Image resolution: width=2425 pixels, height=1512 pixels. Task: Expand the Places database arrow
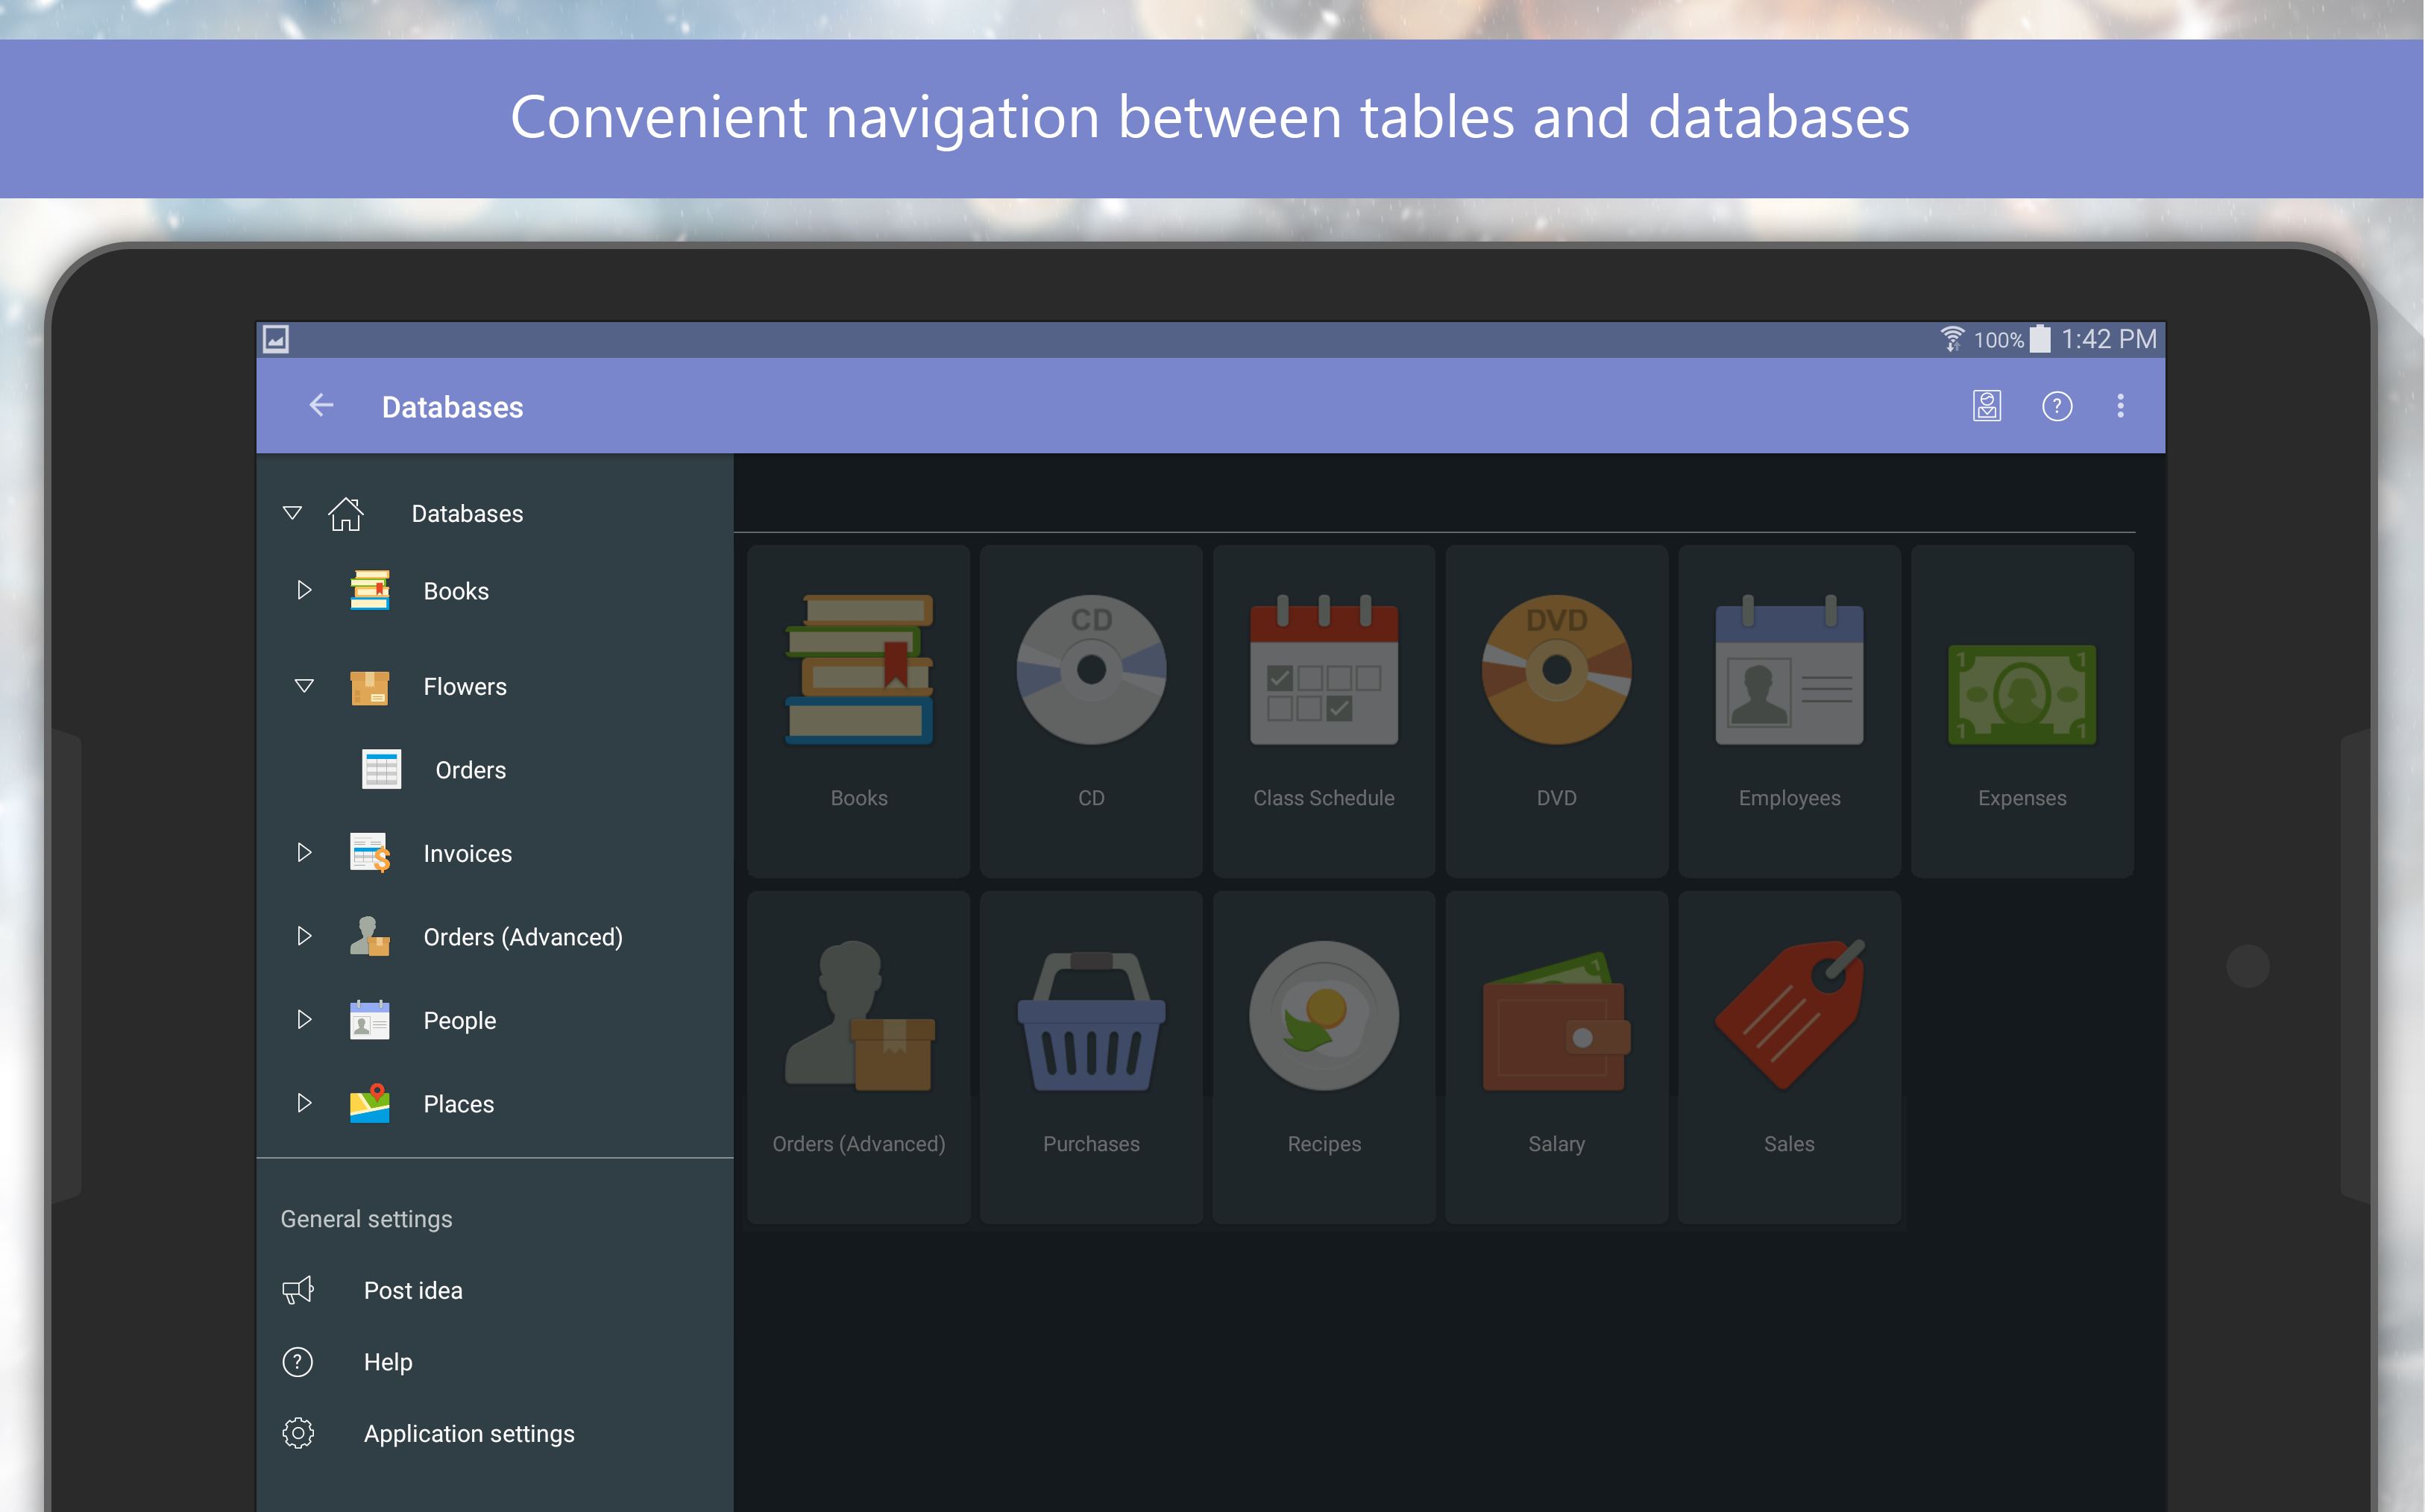304,1103
